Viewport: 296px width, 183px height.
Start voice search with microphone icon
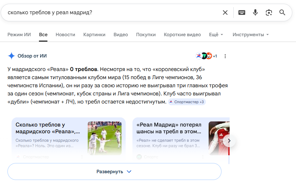click(x=255, y=13)
